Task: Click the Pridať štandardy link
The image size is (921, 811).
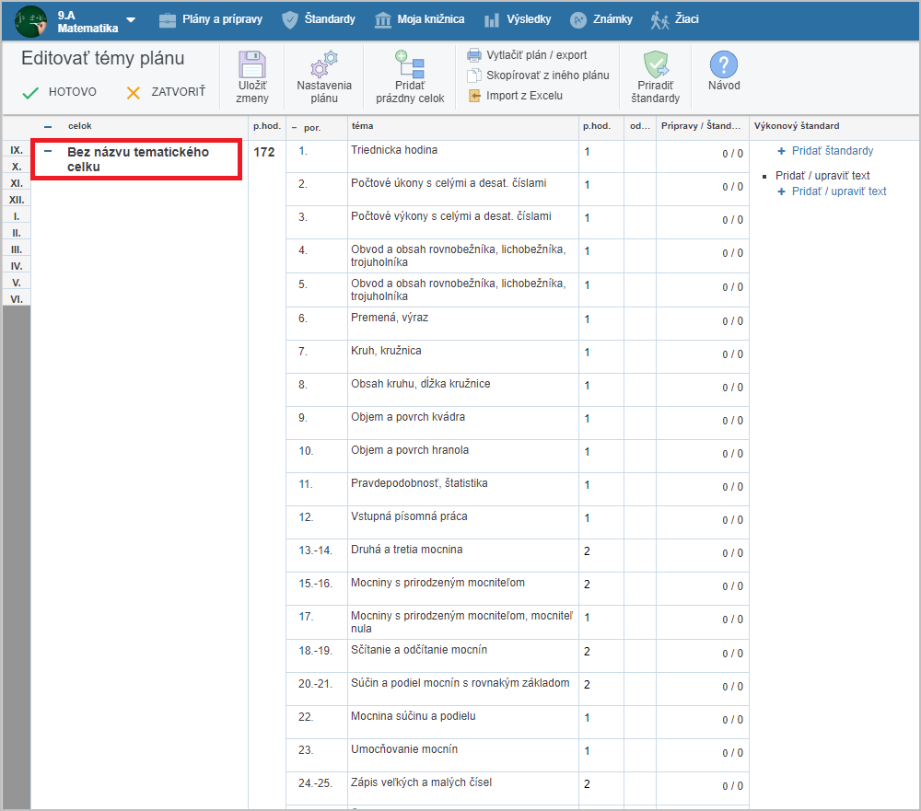Action: [x=832, y=151]
